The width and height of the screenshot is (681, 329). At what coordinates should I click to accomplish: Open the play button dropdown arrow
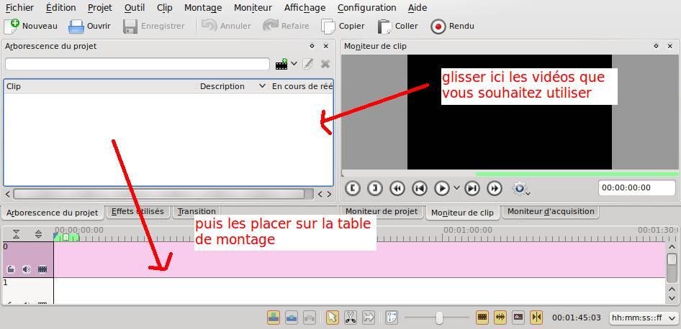456,187
